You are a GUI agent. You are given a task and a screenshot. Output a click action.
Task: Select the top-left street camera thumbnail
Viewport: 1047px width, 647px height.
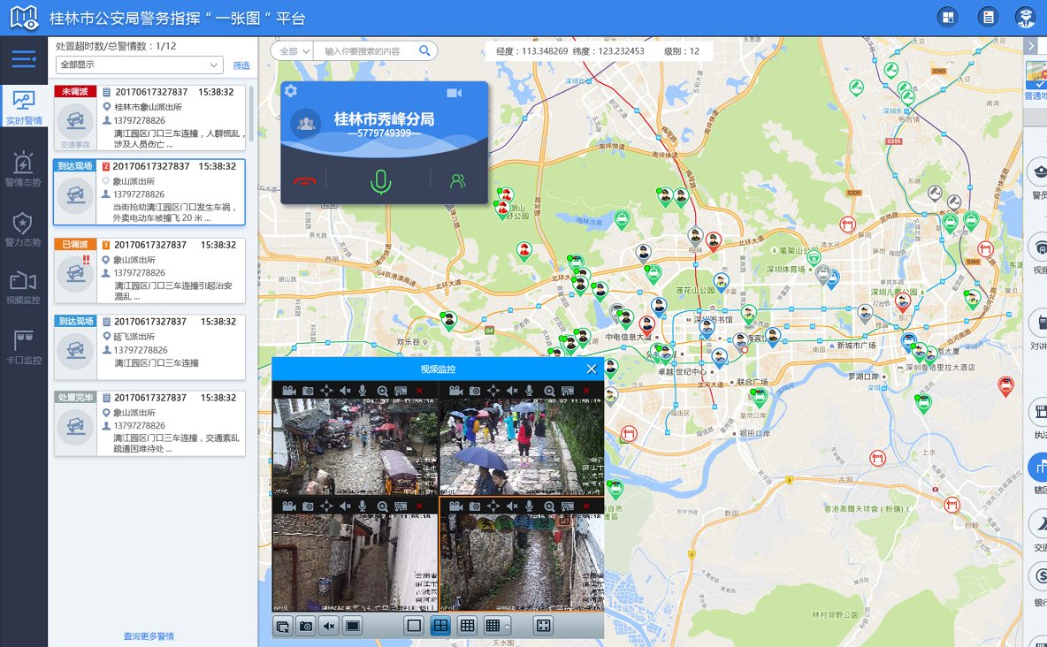[355, 446]
